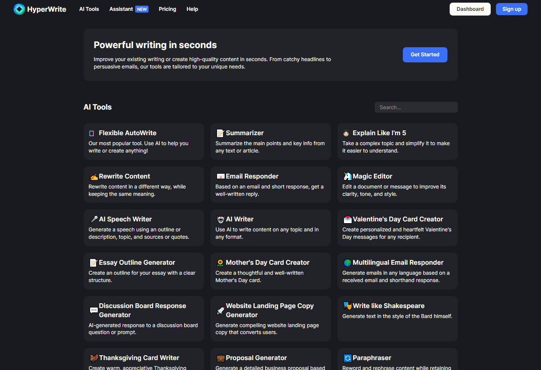The image size is (541, 370).
Task: Open the AI Speech Writer title
Action: pyautogui.click(x=125, y=219)
